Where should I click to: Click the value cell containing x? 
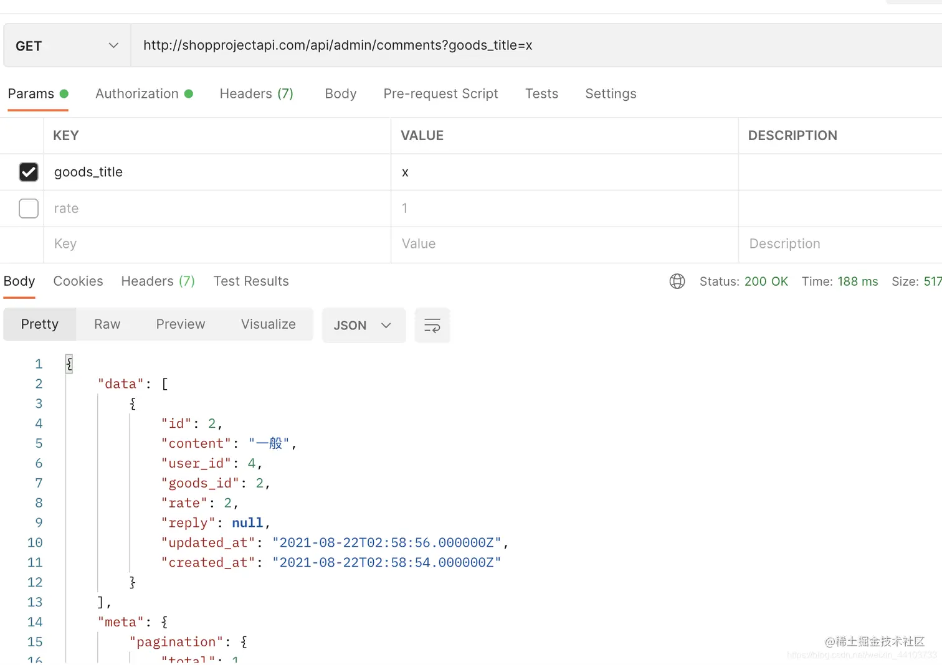[564, 172]
